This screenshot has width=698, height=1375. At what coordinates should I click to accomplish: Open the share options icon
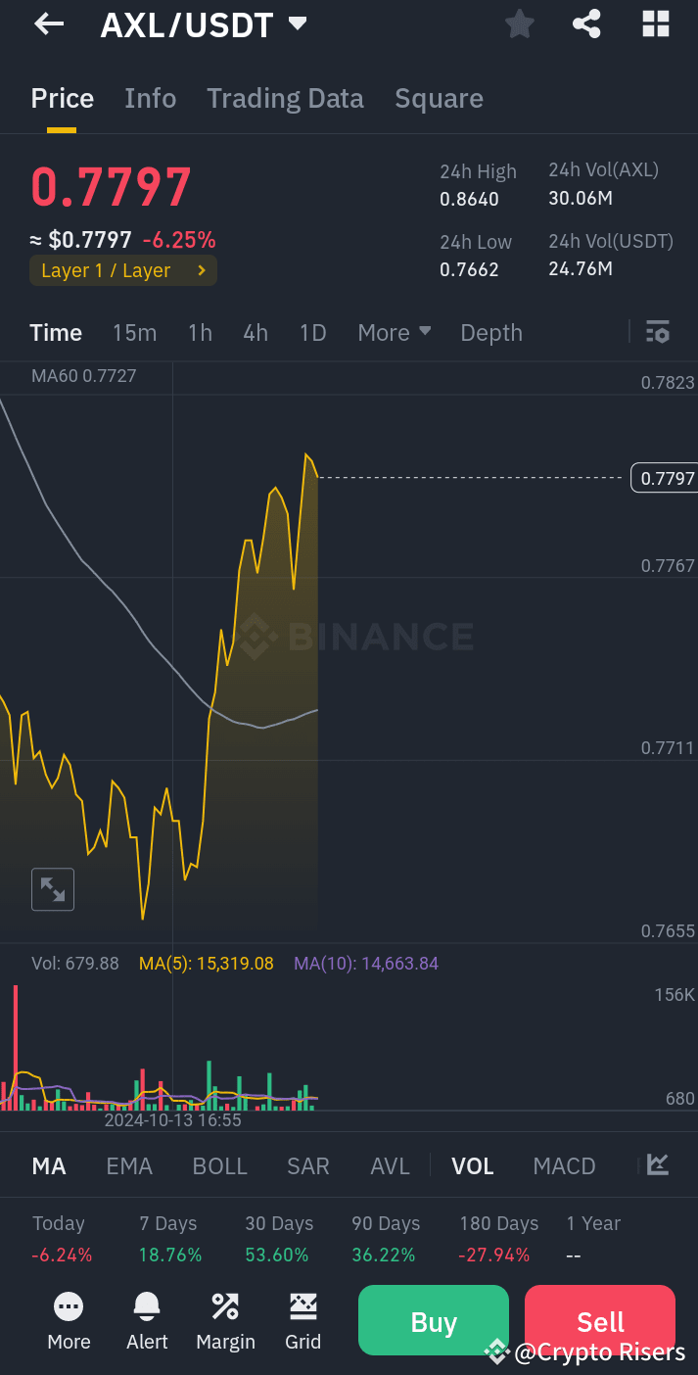pos(586,24)
